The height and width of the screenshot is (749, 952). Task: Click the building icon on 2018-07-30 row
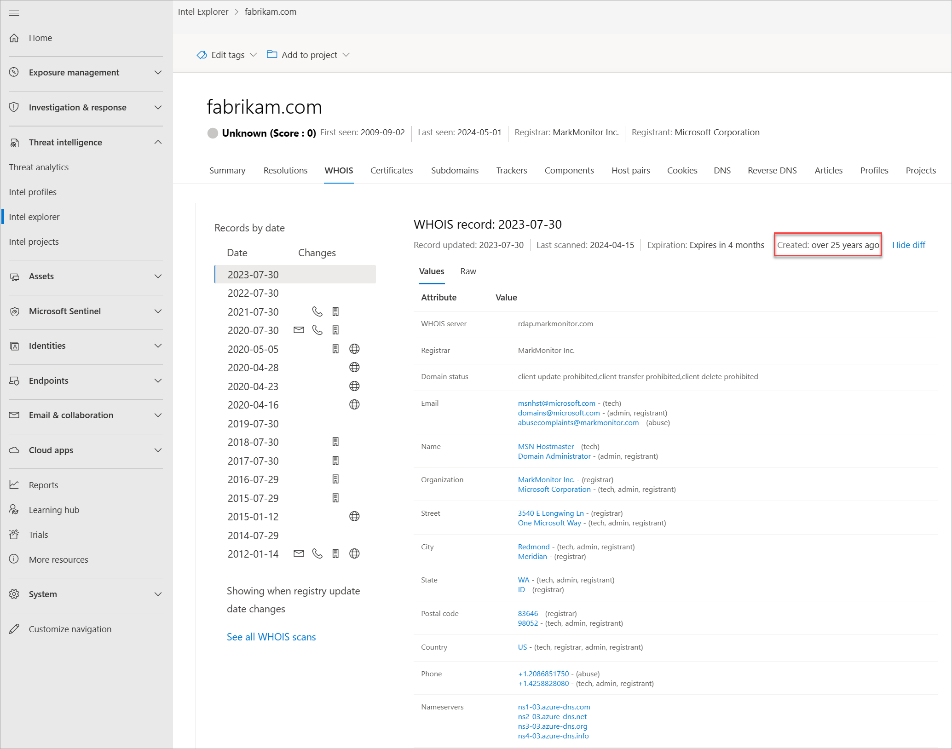pos(335,442)
